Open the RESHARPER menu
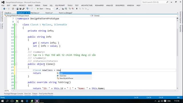183x103 pixels. 99,5
